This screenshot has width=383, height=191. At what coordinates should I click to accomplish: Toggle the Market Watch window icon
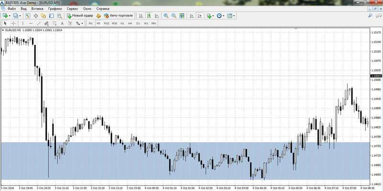[28, 16]
